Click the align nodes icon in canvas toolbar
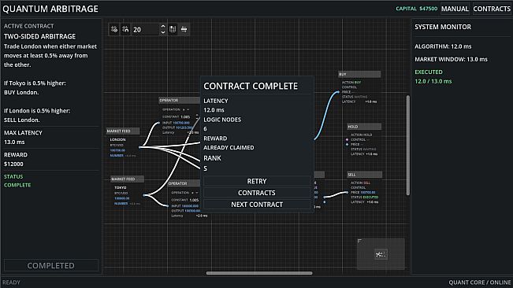This screenshot has height=288, width=513. pos(184,29)
